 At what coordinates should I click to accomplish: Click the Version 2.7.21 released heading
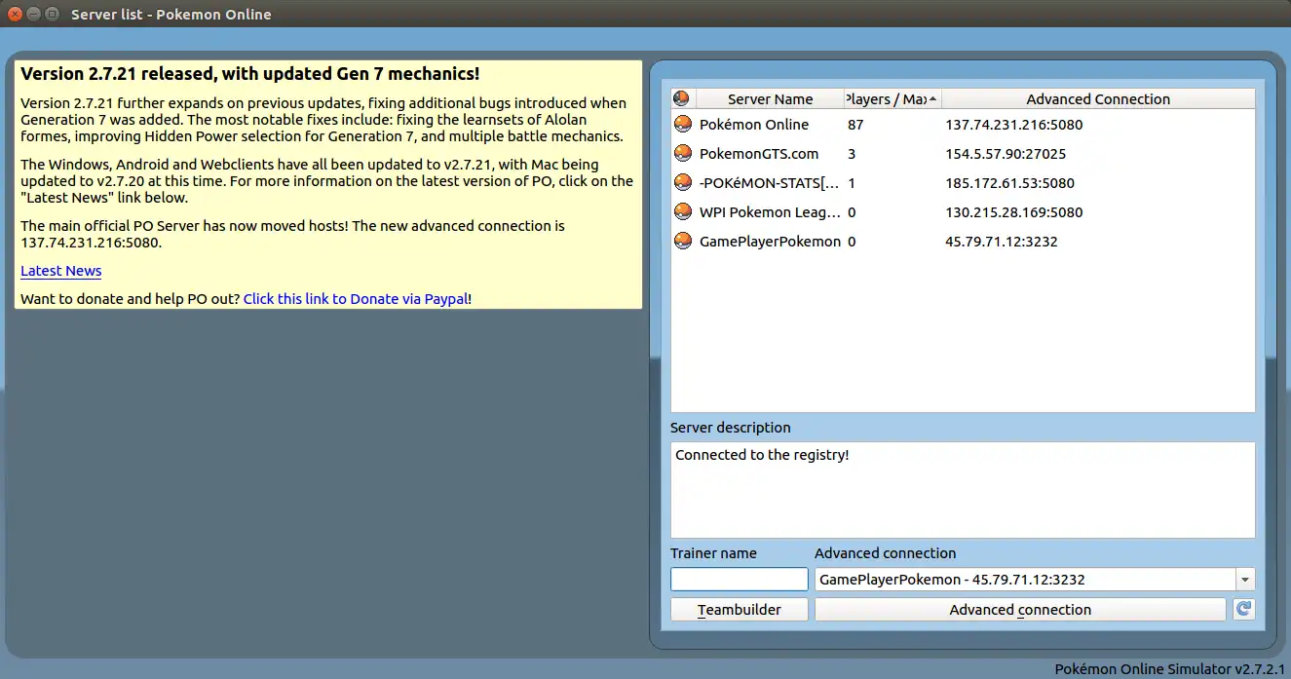click(x=249, y=74)
